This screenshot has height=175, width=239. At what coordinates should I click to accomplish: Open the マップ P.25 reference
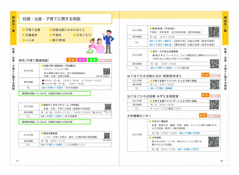[x=215, y=96]
